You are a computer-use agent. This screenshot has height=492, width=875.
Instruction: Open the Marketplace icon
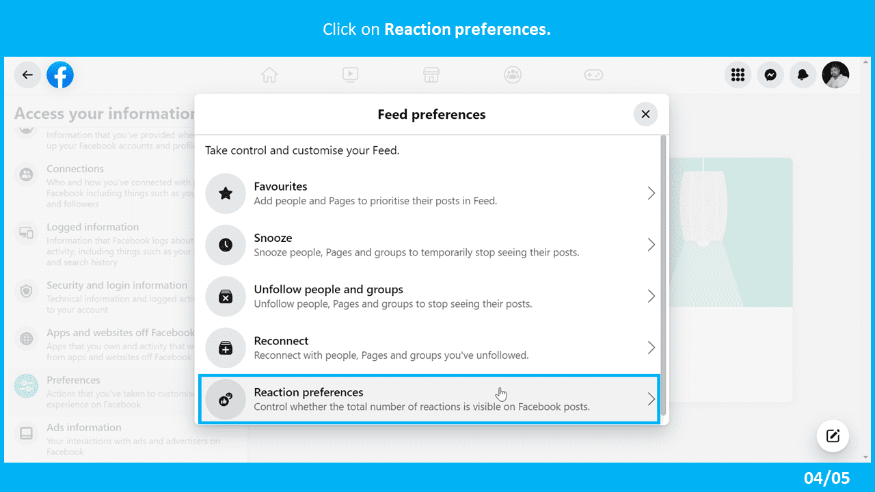tap(431, 74)
